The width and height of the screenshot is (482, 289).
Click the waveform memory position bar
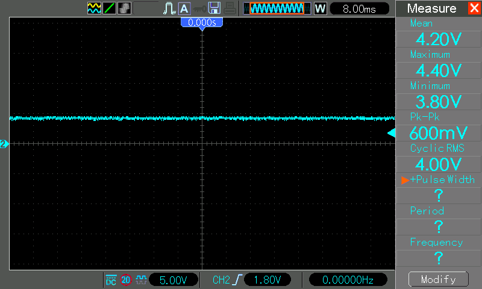pos(277,8)
